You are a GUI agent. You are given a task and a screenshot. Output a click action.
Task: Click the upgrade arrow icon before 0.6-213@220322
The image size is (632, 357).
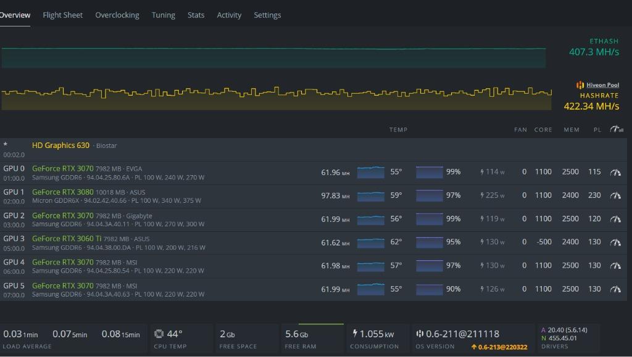point(474,347)
